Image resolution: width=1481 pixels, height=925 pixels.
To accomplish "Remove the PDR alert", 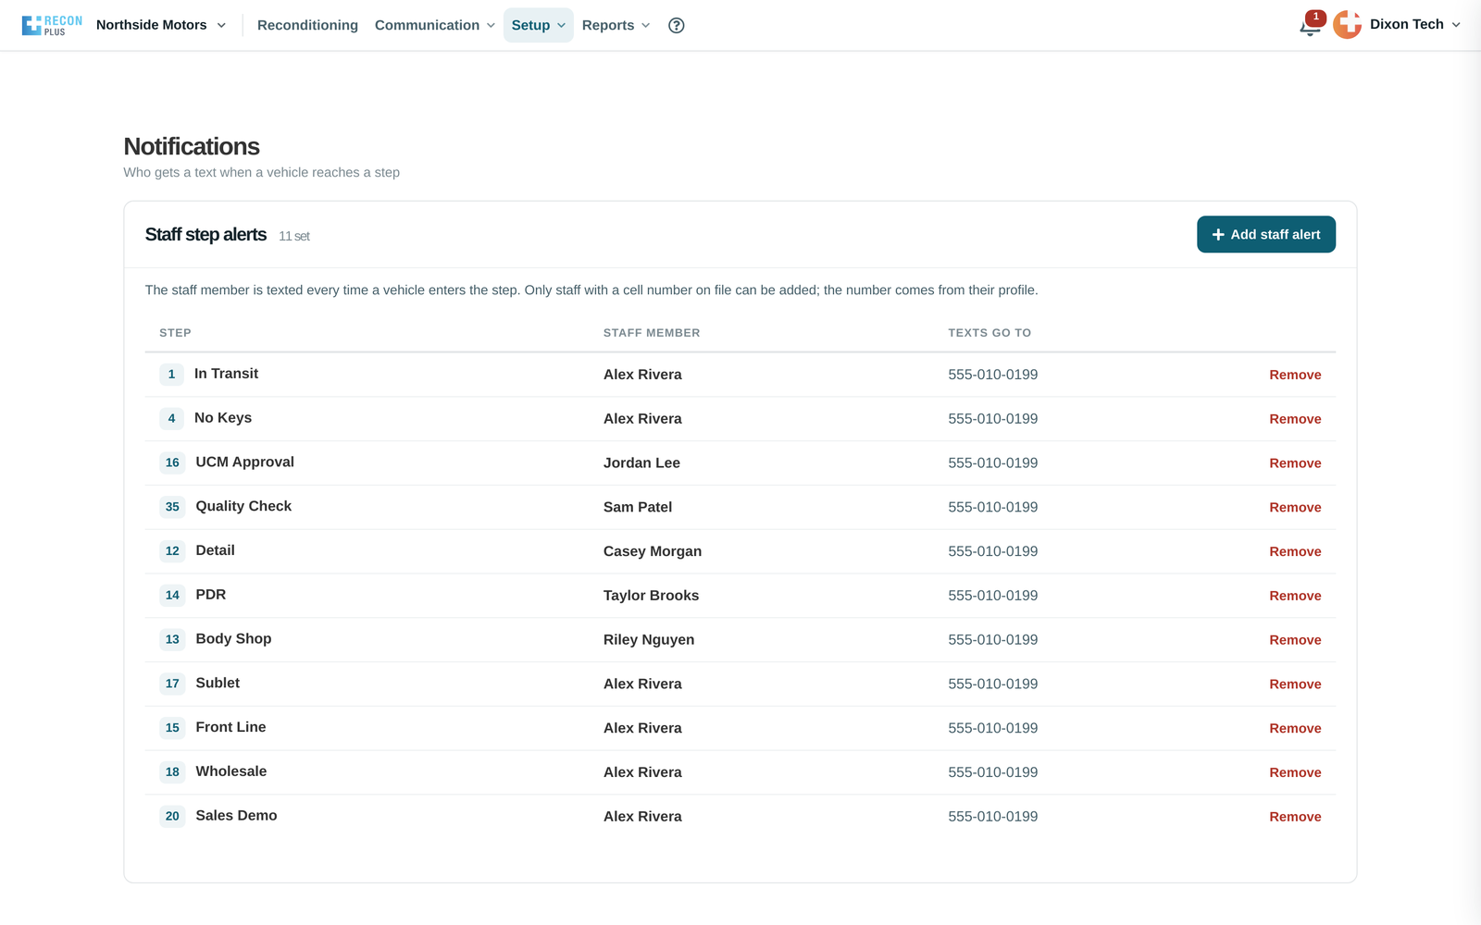I will 1295,596.
